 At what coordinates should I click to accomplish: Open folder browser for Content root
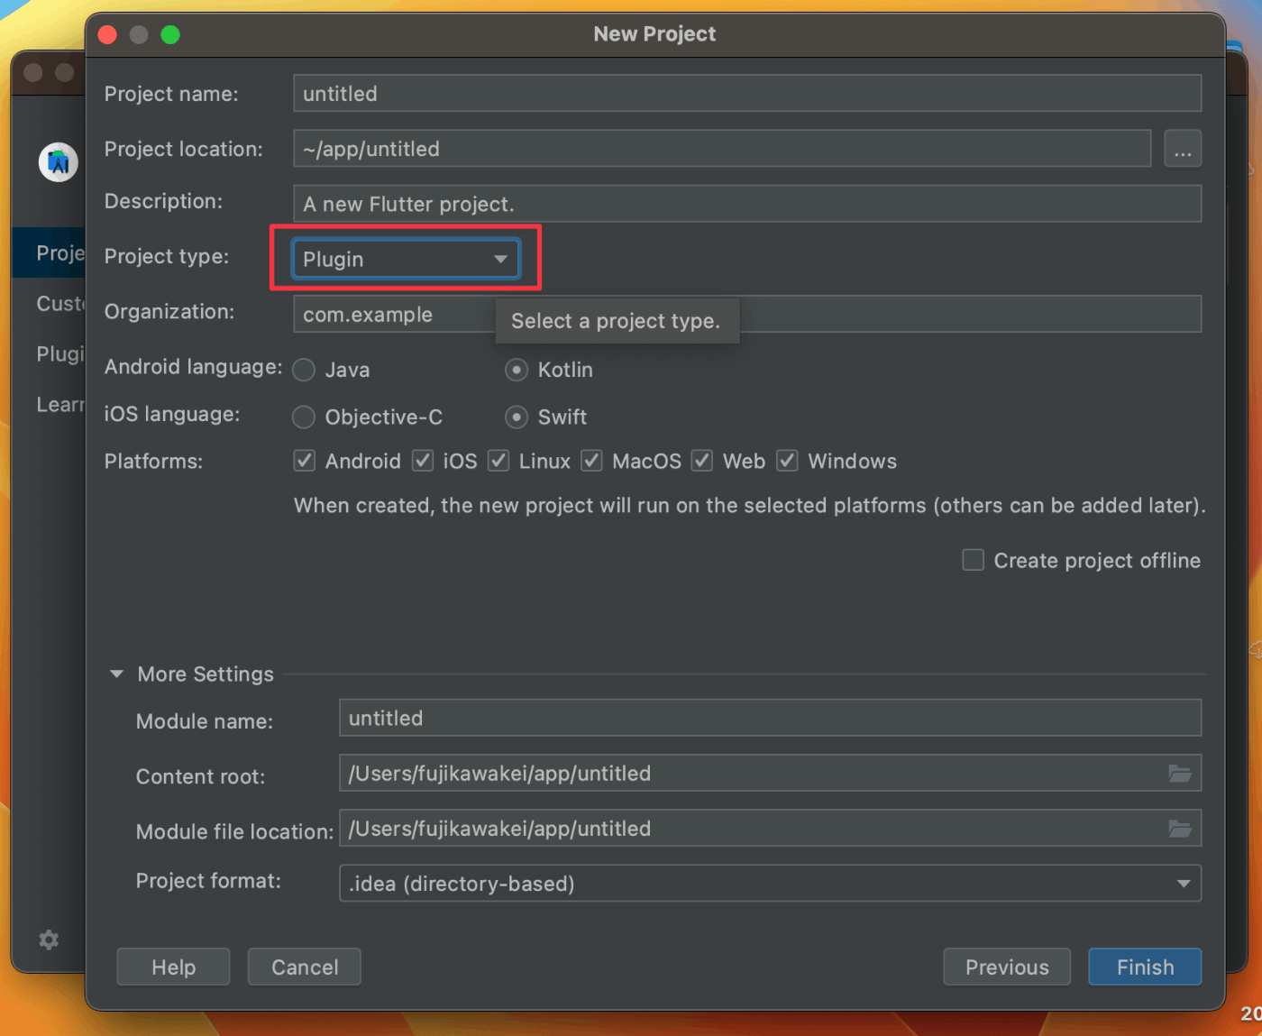[1180, 774]
